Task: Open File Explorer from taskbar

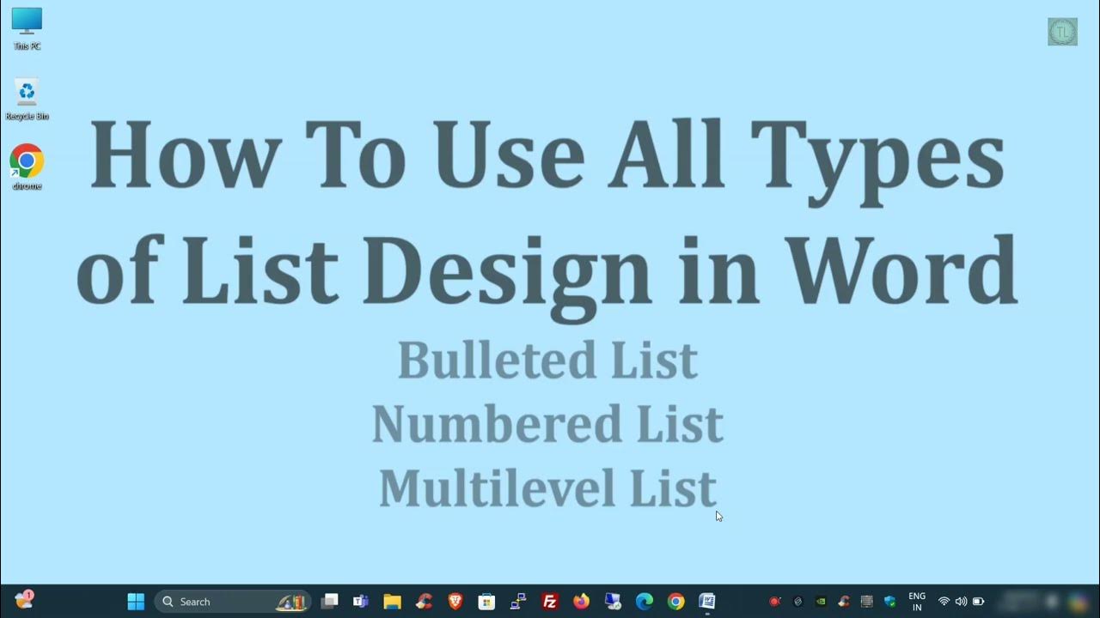Action: tap(392, 602)
